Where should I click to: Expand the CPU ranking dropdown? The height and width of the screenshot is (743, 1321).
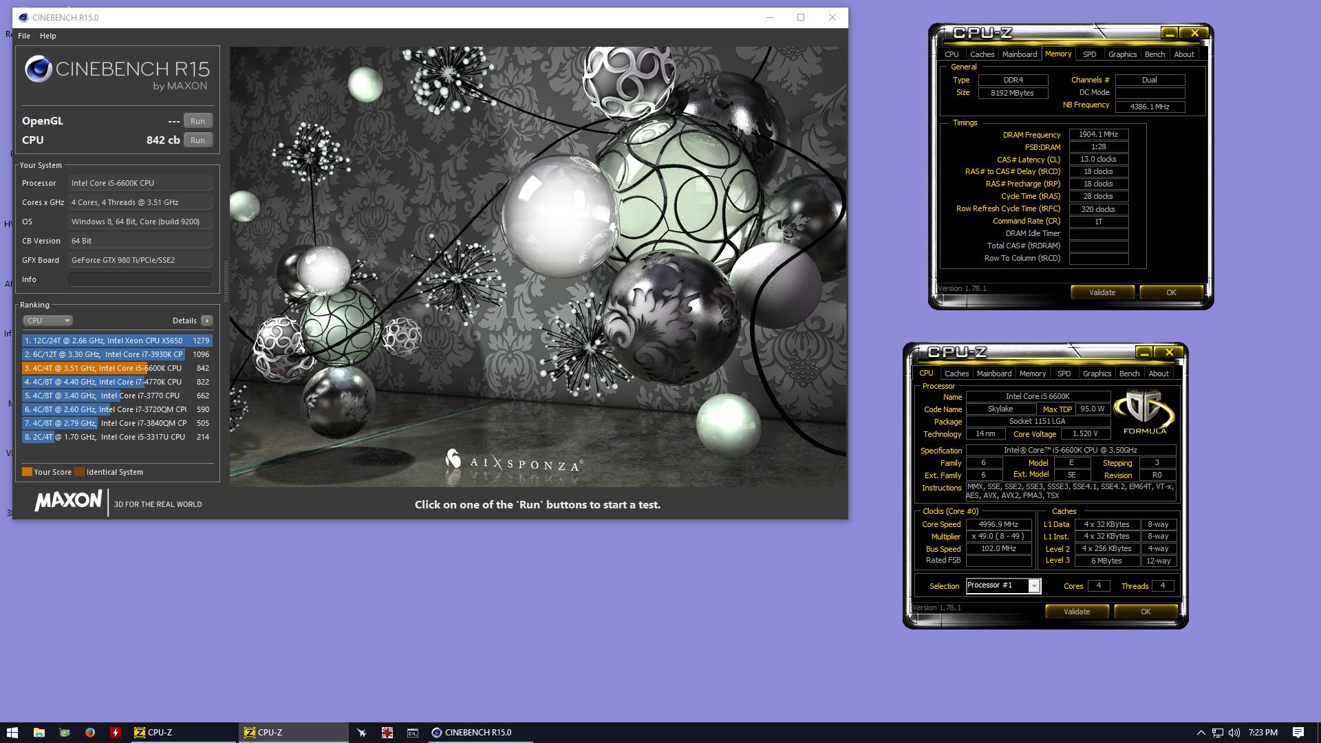47,321
